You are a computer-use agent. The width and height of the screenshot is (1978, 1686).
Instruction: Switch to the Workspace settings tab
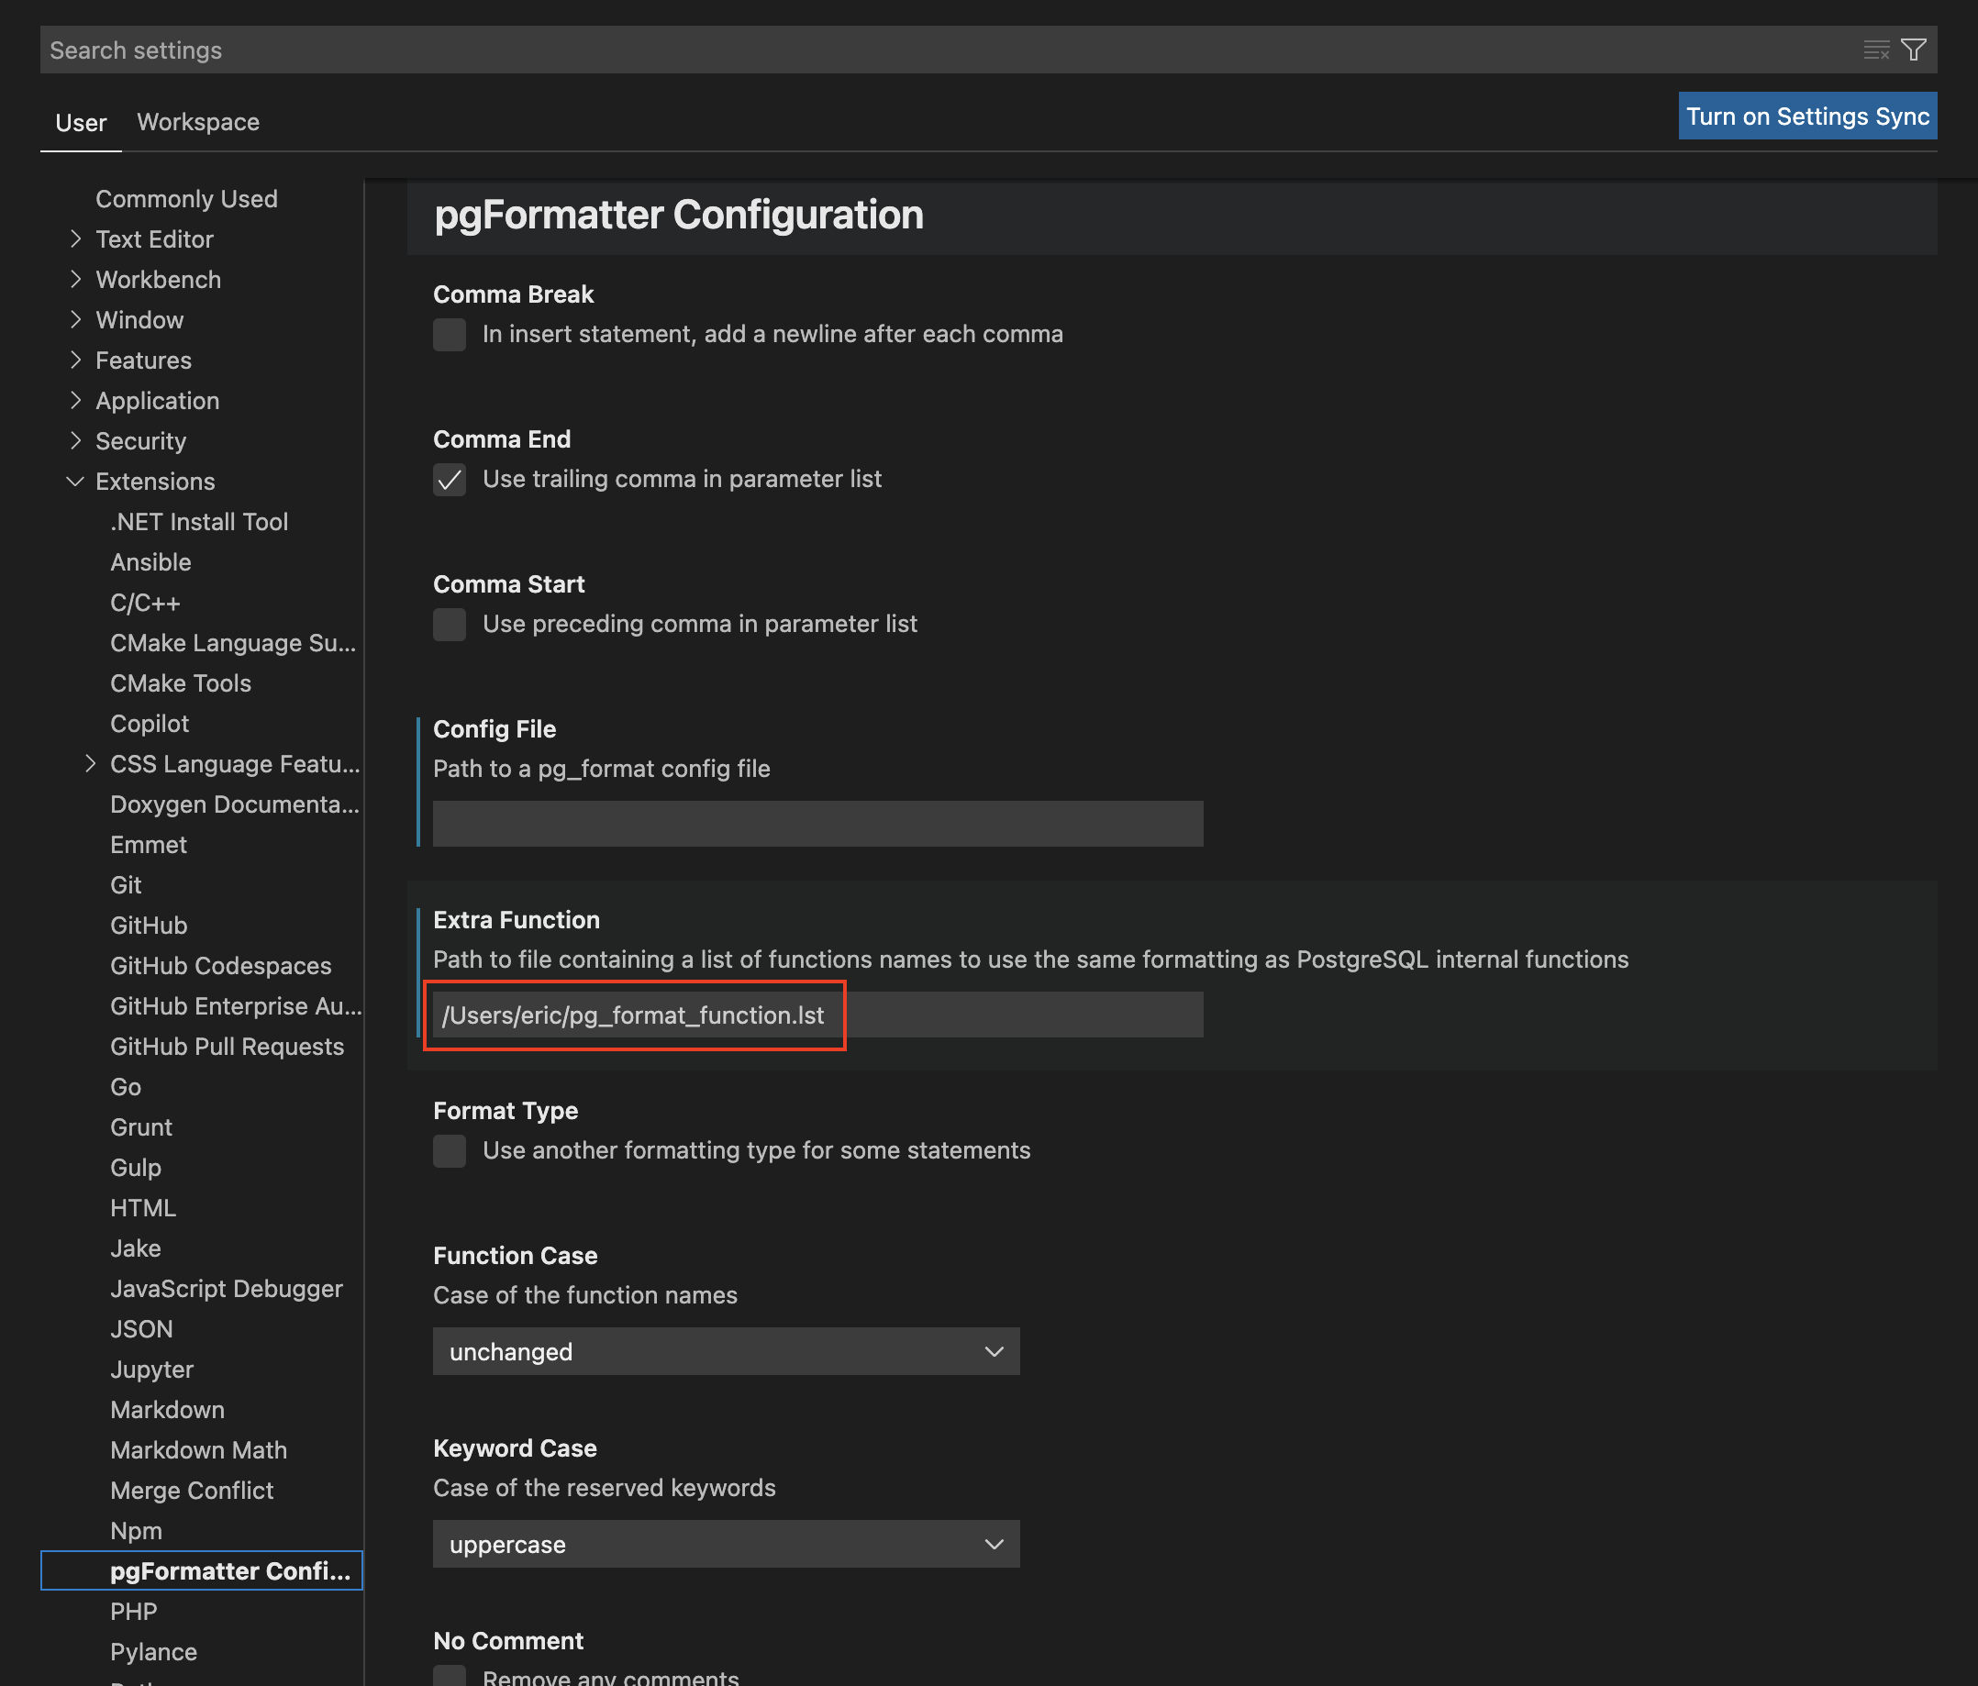pyautogui.click(x=197, y=122)
